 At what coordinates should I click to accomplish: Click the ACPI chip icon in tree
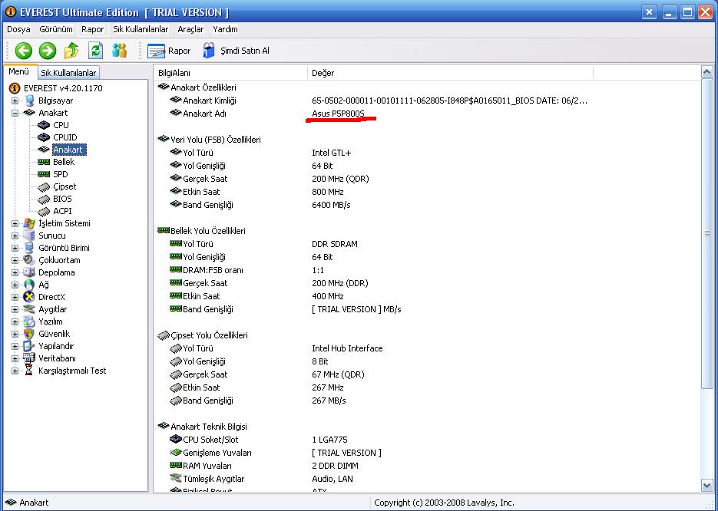click(x=44, y=211)
